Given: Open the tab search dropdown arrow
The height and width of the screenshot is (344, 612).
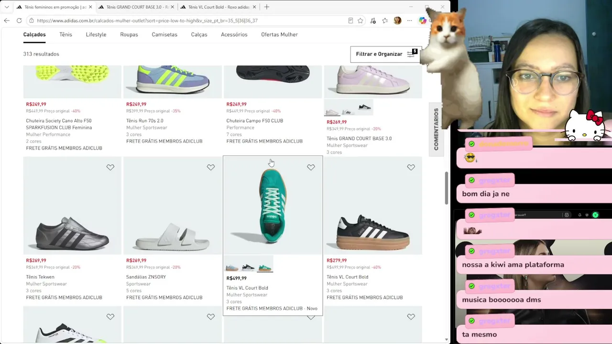Looking at the screenshot, I should 6,7.
